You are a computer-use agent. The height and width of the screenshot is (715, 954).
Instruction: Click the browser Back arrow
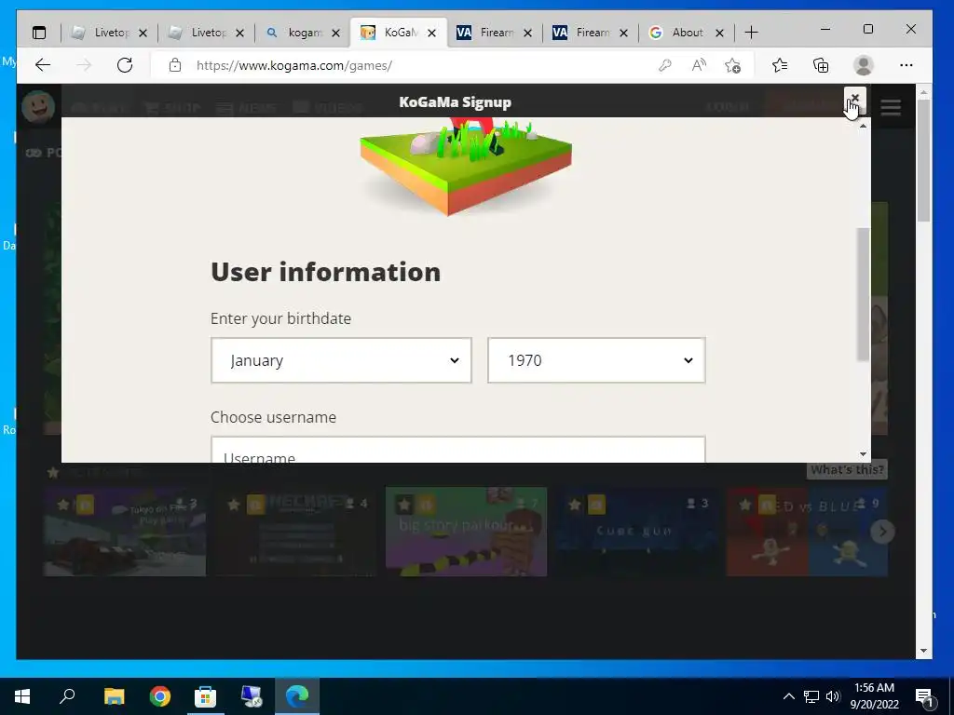pyautogui.click(x=43, y=65)
